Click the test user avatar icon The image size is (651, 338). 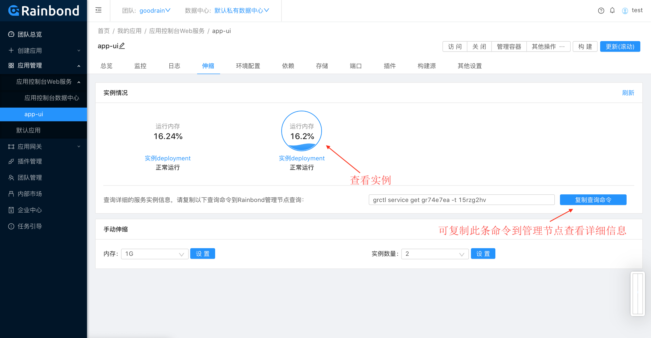click(625, 11)
